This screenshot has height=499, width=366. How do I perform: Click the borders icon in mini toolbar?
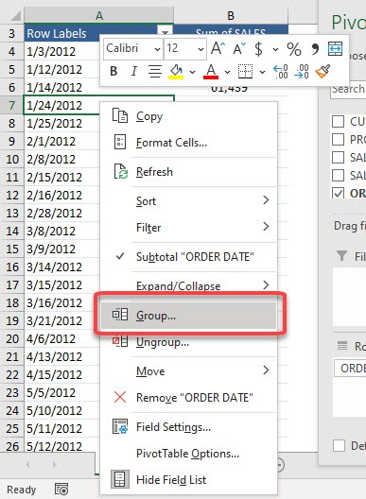point(245,72)
